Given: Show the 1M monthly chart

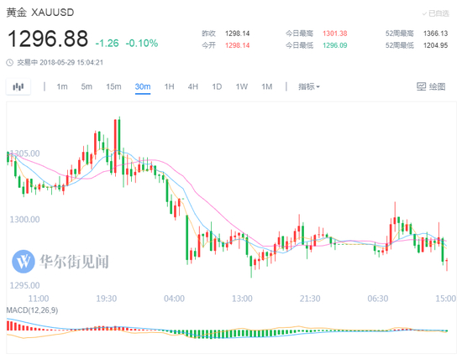Looking at the screenshot, I should point(266,86).
